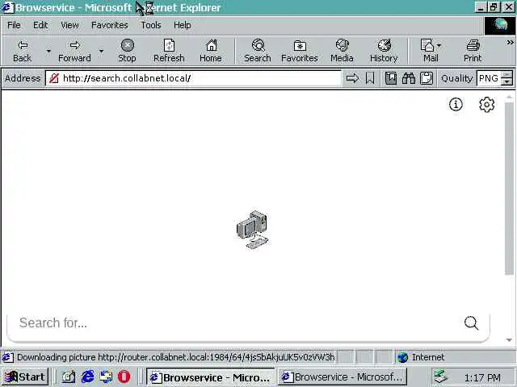Screen dimensions: 517x387
Task: Open the View menu
Action: tap(69, 25)
